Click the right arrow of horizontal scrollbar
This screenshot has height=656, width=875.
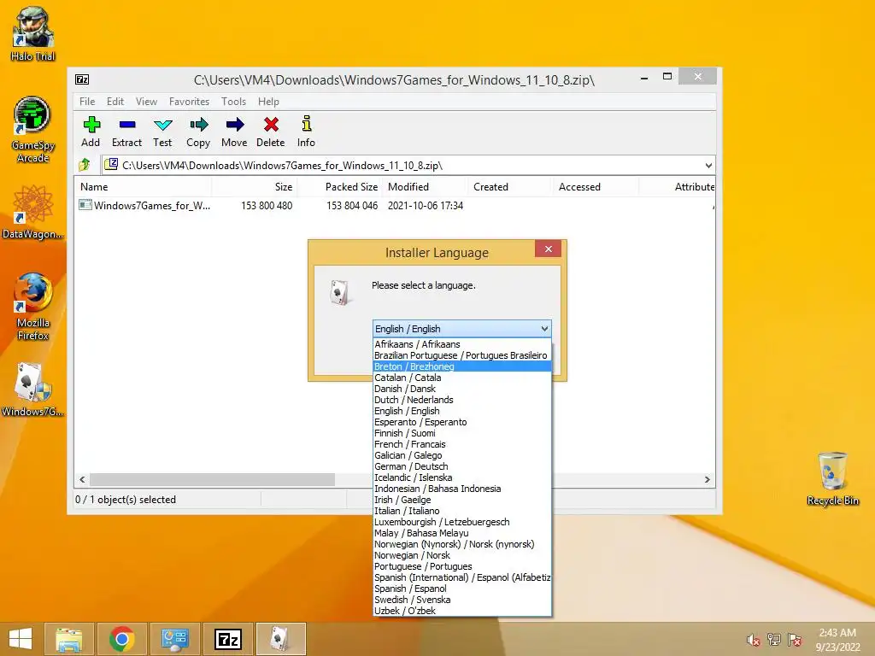click(707, 480)
